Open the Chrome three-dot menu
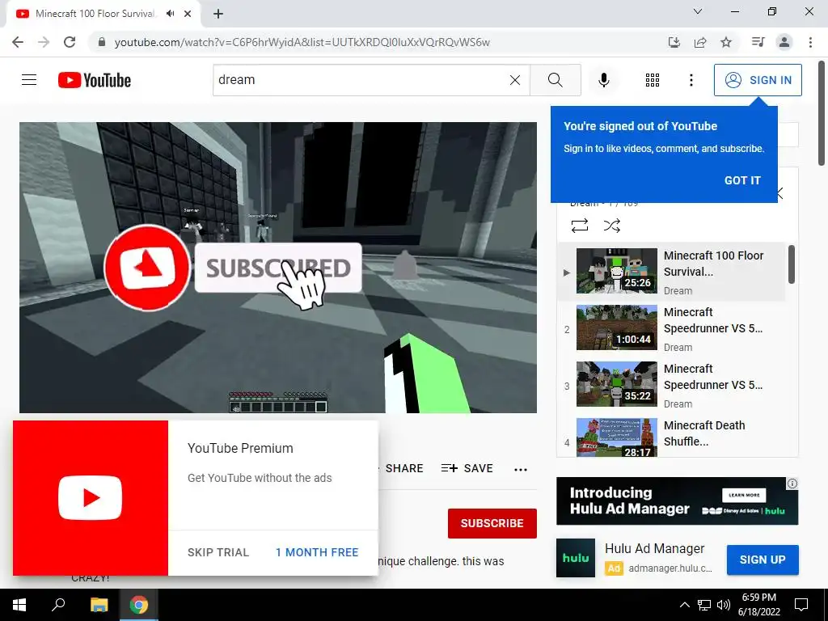The height and width of the screenshot is (621, 828). click(x=810, y=42)
